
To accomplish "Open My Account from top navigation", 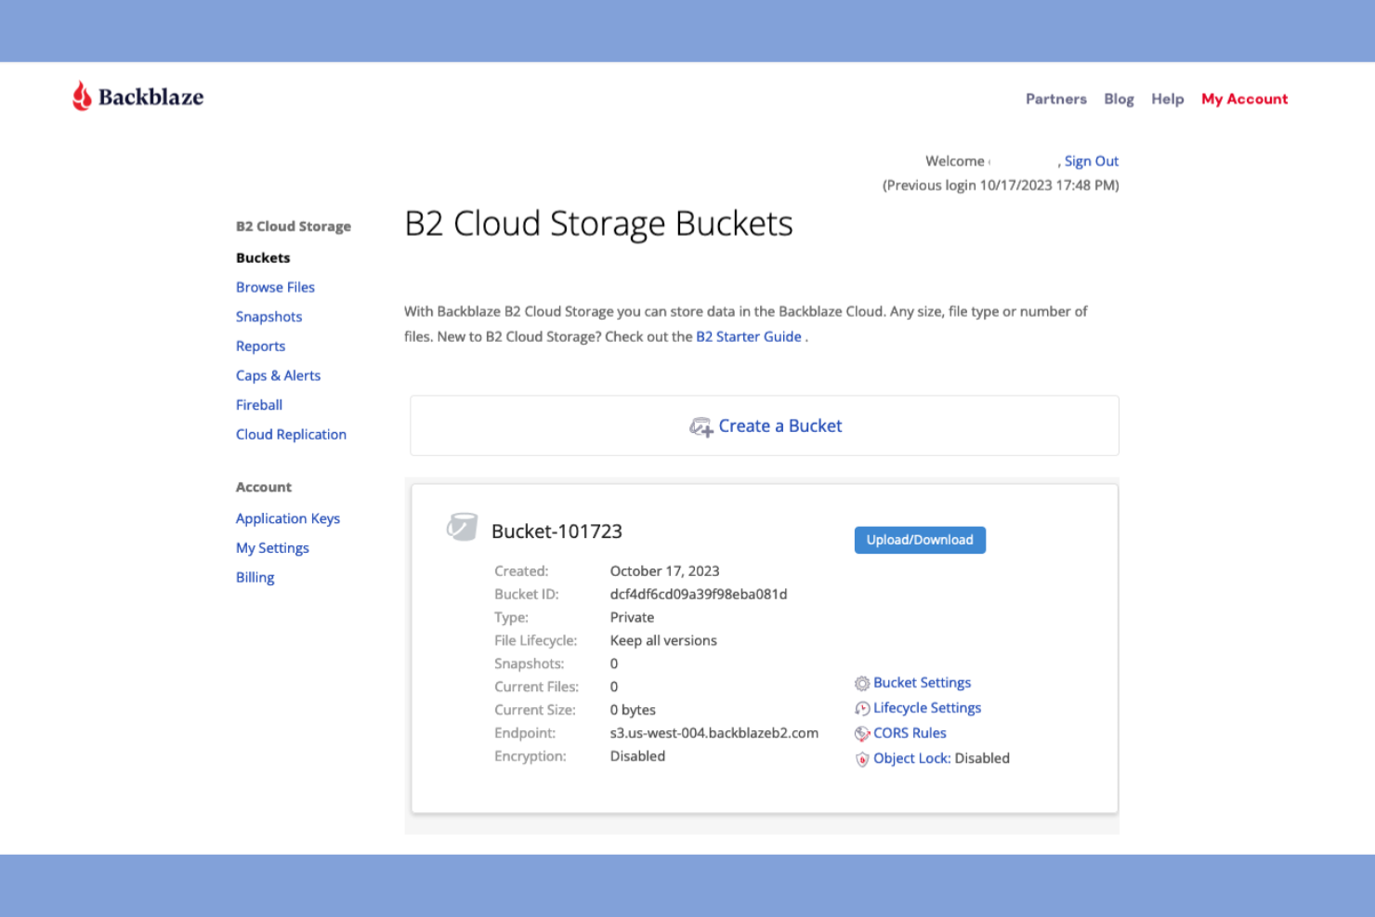I will coord(1244,98).
